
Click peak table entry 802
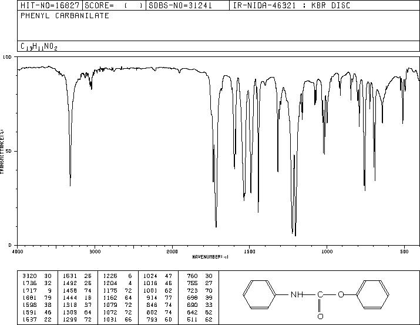click(152, 313)
